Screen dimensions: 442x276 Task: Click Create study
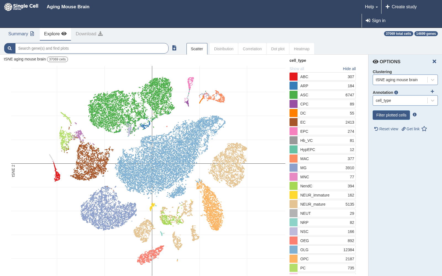tap(401, 7)
